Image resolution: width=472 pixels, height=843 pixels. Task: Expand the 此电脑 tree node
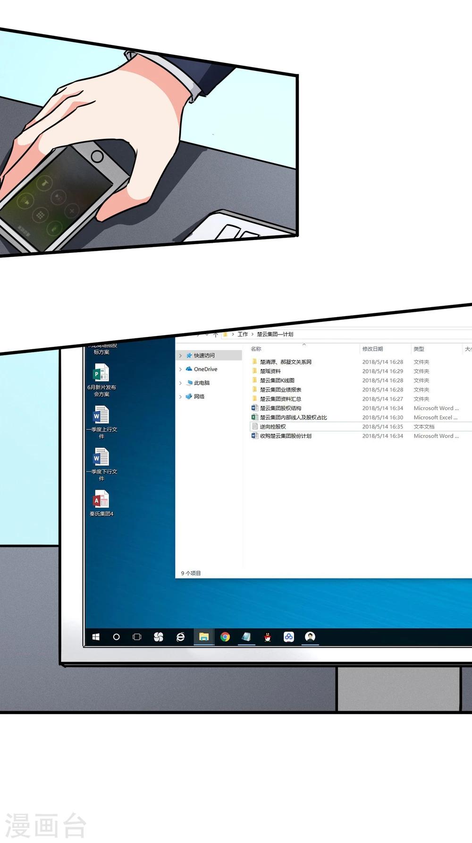coord(180,383)
